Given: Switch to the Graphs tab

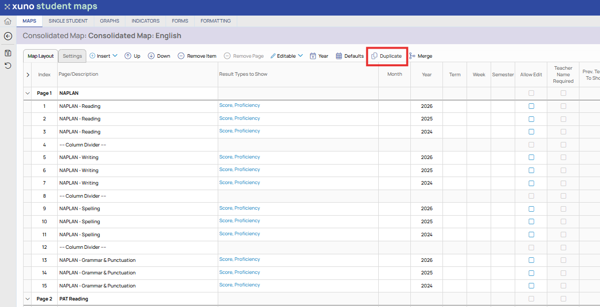Looking at the screenshot, I should coord(109,21).
